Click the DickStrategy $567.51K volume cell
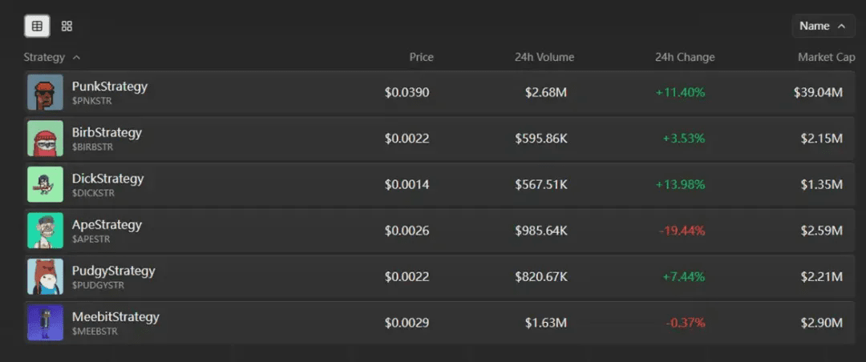This screenshot has width=866, height=362. click(x=541, y=185)
